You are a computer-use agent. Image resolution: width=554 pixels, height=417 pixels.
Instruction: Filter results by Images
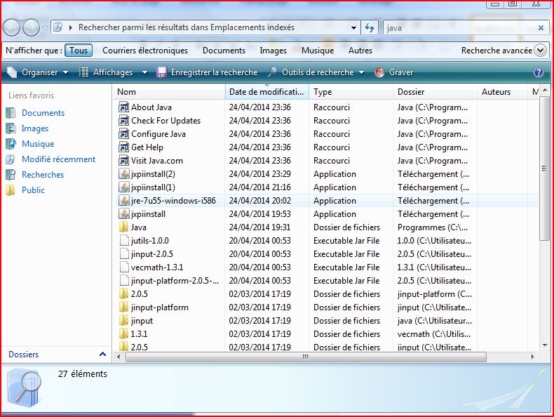click(x=273, y=51)
